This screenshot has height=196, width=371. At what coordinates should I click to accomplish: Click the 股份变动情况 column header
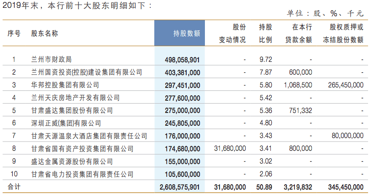232,33
